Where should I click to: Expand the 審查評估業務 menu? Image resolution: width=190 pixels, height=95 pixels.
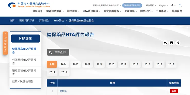(x=55, y=11)
